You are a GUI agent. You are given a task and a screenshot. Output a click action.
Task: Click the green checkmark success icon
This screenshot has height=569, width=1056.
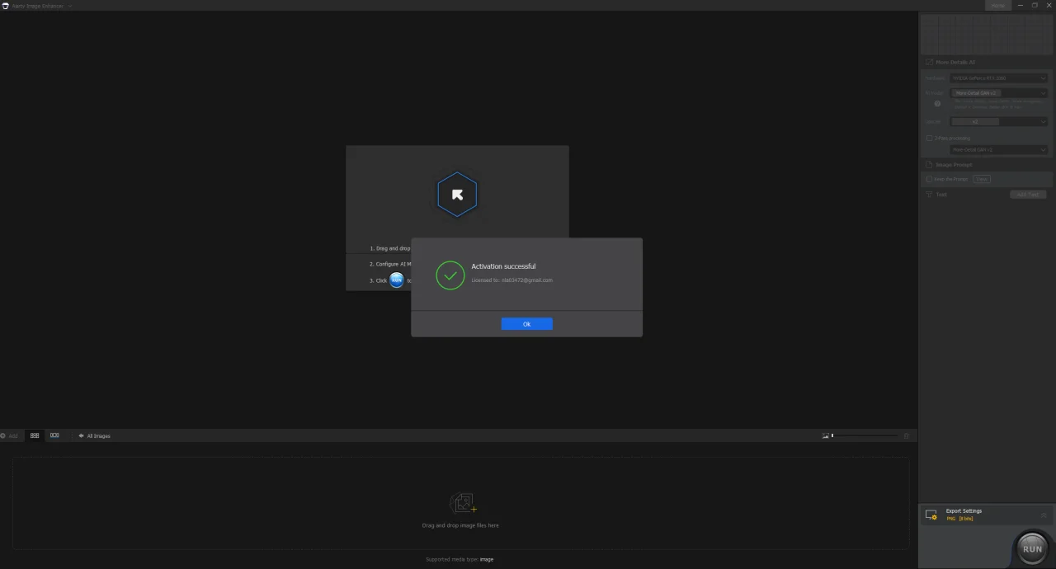point(450,275)
